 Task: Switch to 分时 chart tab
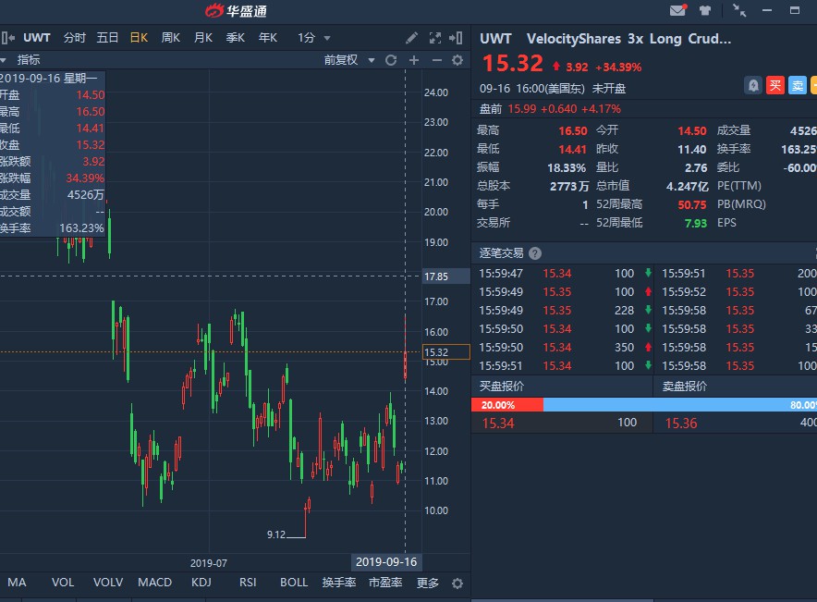click(x=75, y=38)
